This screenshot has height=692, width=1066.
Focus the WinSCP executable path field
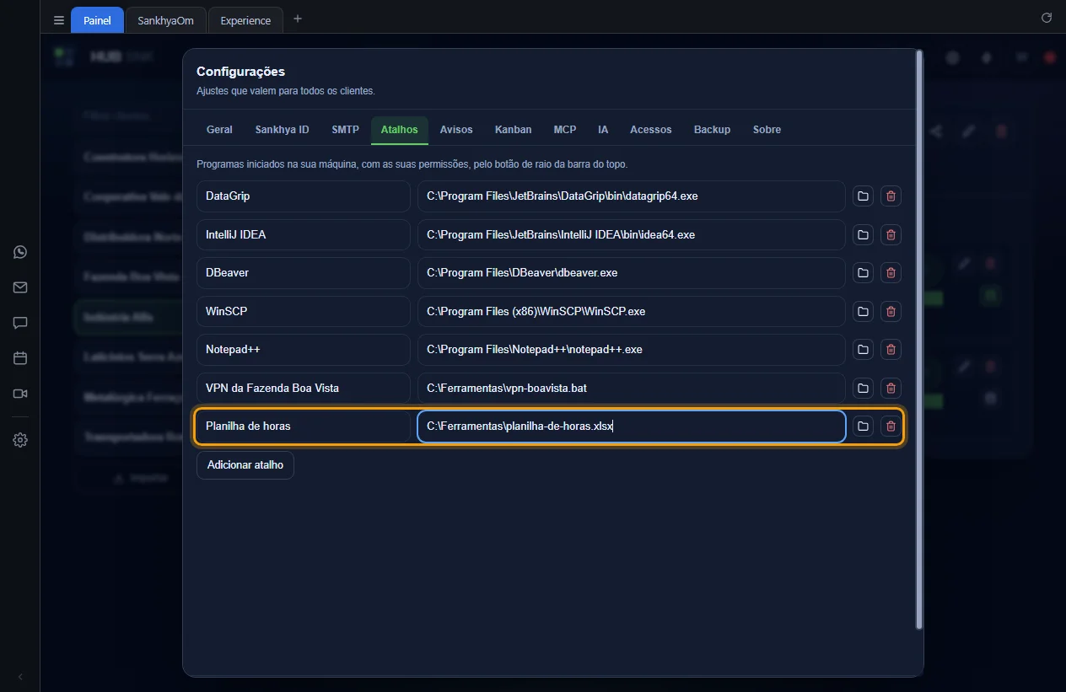pyautogui.click(x=631, y=311)
